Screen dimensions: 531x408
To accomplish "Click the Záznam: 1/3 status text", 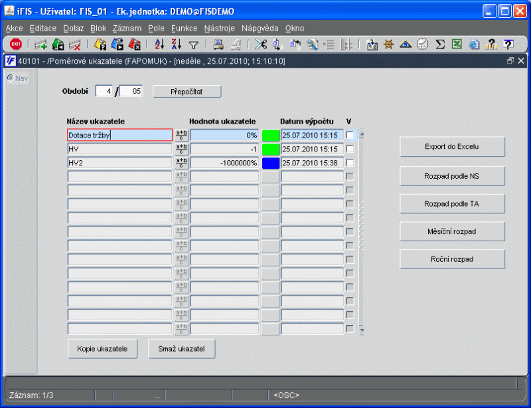I will [x=31, y=395].
